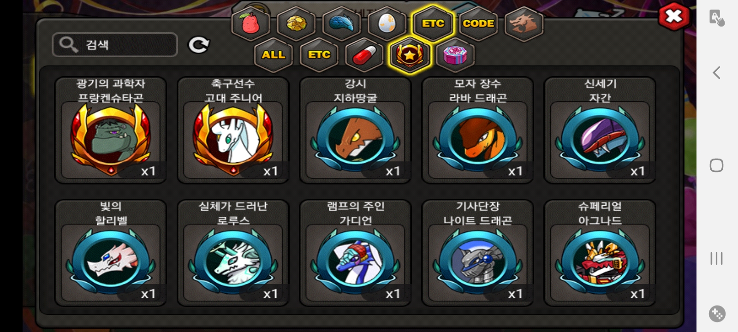Click the 검색 search field
The height and width of the screenshot is (332, 738).
point(115,45)
